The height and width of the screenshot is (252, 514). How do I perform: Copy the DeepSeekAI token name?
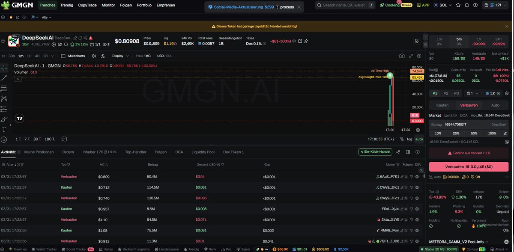[x=80, y=38]
